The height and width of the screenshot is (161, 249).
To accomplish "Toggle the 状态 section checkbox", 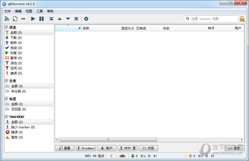I will click(6, 27).
